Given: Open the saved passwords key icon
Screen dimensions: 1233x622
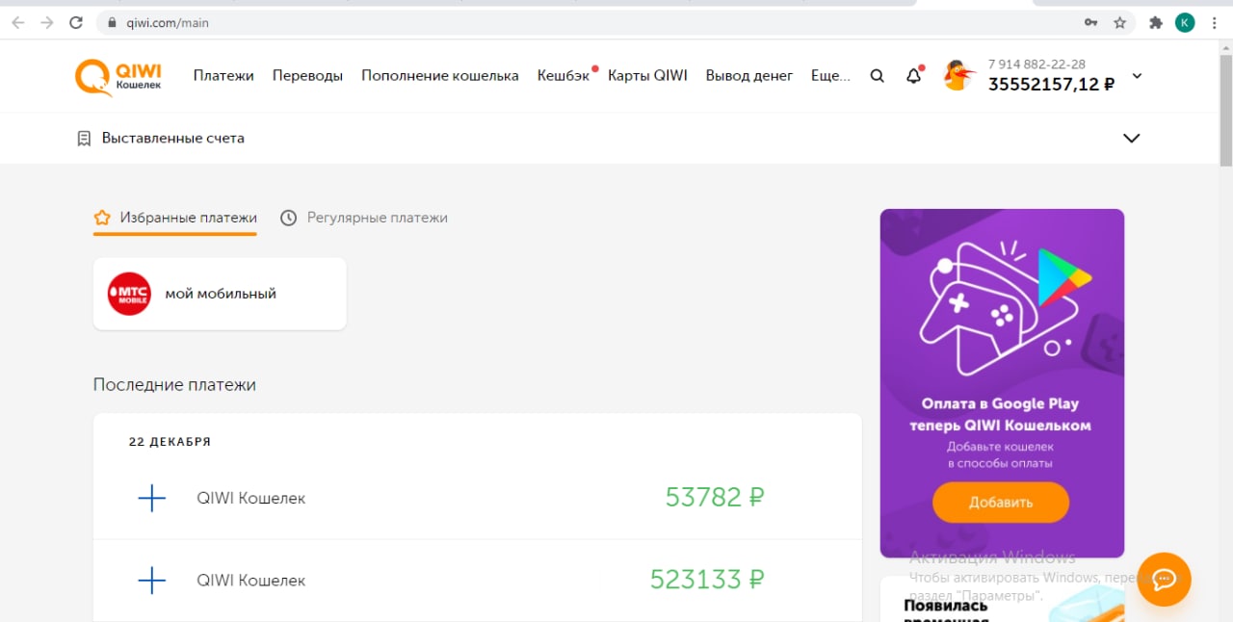Looking at the screenshot, I should click(x=1091, y=22).
